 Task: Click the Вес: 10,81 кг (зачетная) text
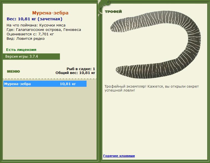pos(34,19)
